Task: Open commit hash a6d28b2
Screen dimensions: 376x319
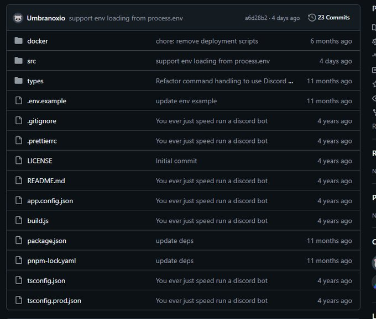Action: tap(256, 18)
